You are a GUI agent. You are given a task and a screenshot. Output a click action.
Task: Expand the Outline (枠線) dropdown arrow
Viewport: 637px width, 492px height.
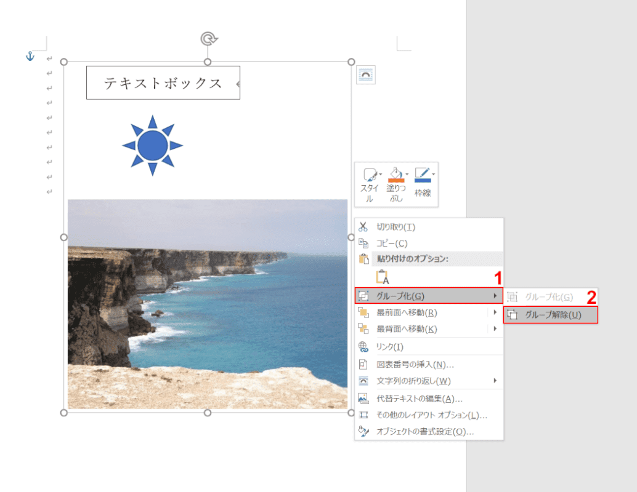(434, 174)
